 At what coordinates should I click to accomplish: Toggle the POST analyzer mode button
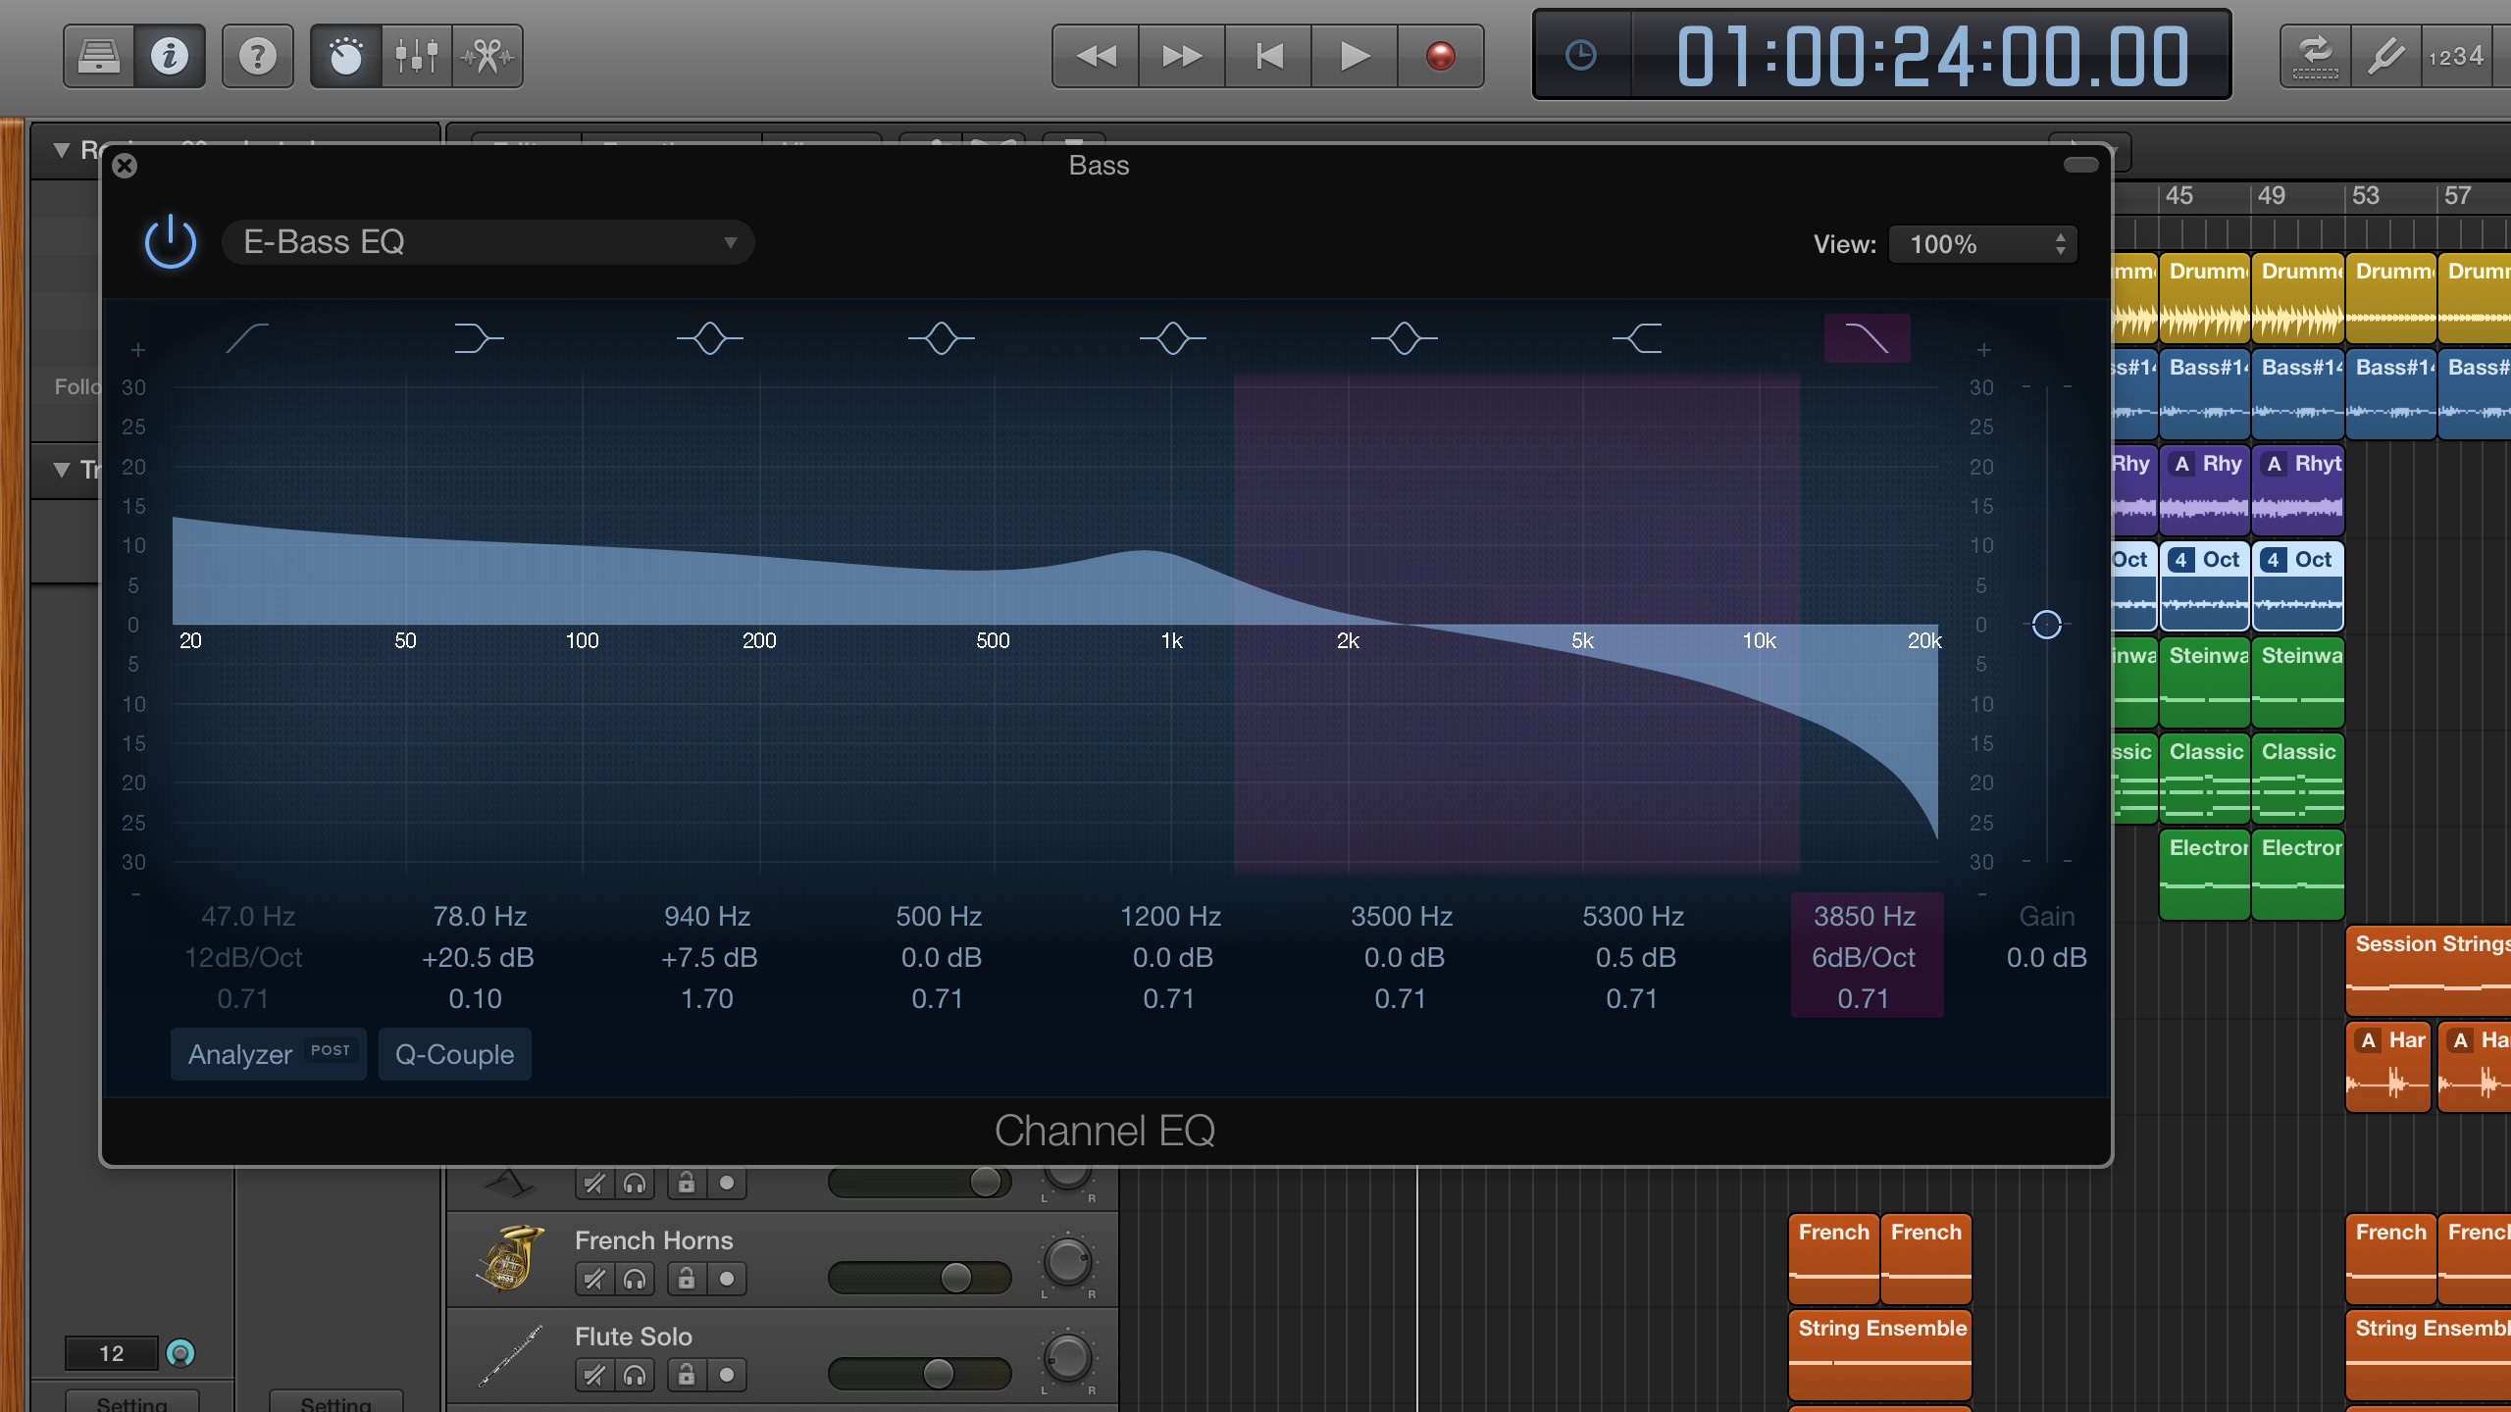point(328,1053)
